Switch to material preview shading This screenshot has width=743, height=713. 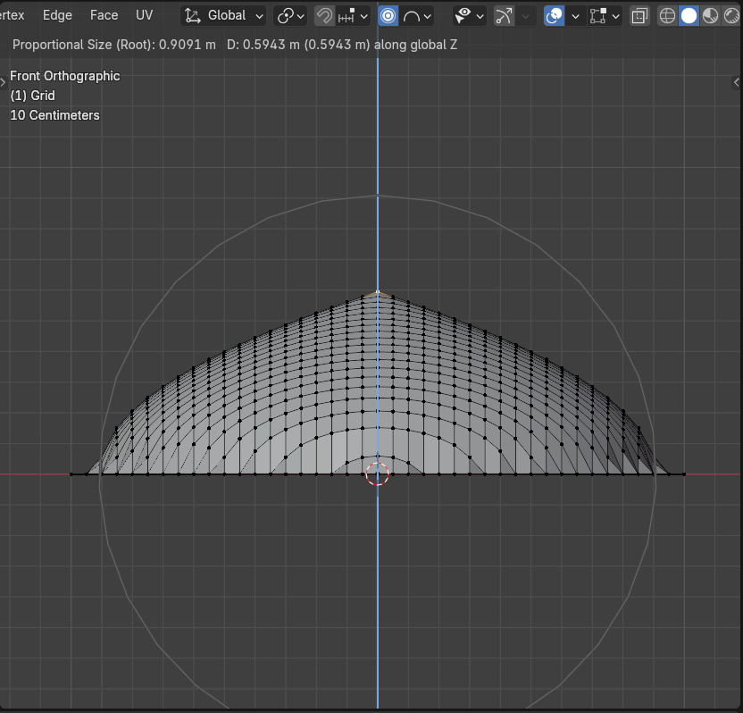(710, 15)
